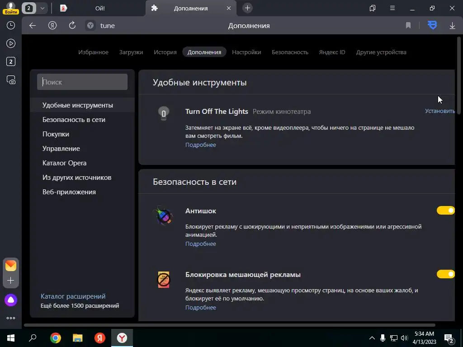
Task: Click the Turn Off The Lights lamp icon
Action: 164,113
